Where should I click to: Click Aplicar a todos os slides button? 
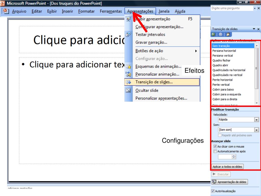point(227,166)
